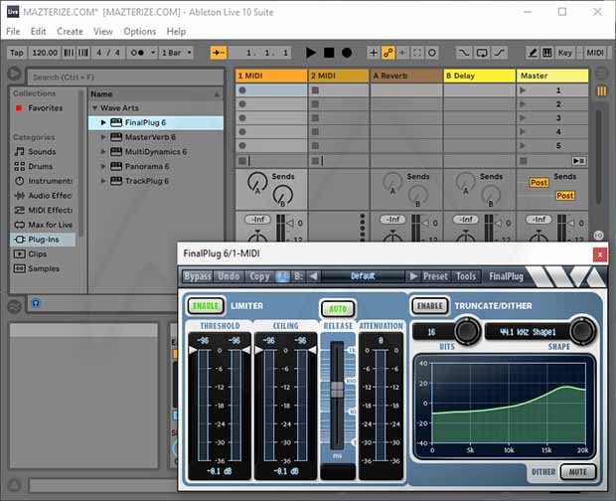Expand the FinalPlug 6 item
The height and width of the screenshot is (501, 616).
click(103, 122)
